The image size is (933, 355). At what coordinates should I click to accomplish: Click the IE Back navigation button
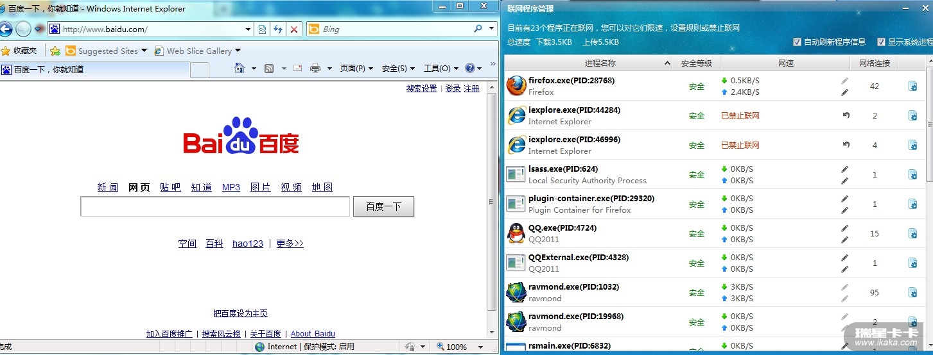click(4, 29)
